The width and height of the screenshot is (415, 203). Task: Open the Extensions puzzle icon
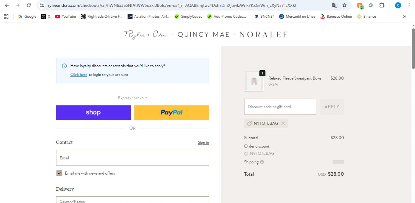[x=382, y=5]
